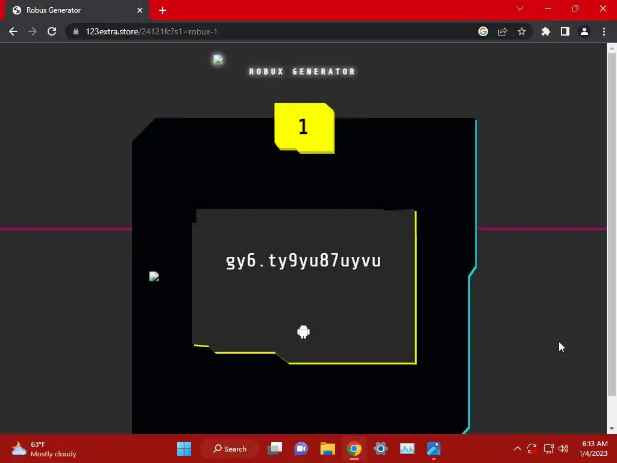Screen dimensions: 617x463
Task: Launch the Chat app from taskbar
Action: point(301,449)
